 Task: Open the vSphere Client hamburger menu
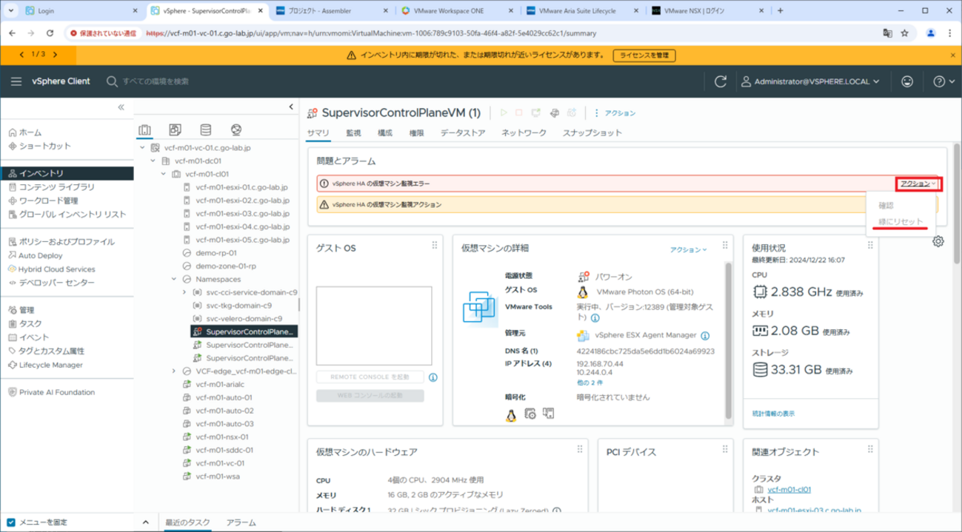pyautogui.click(x=16, y=81)
